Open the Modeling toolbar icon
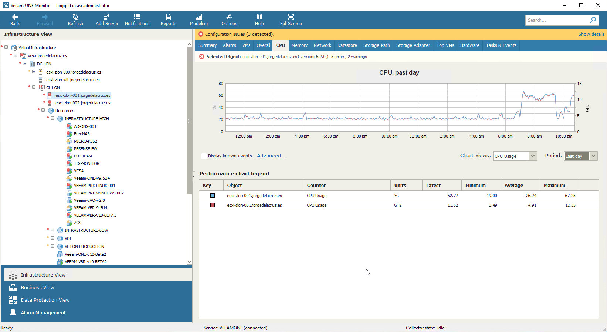Screen dimensions: 607x332 [x=199, y=17]
